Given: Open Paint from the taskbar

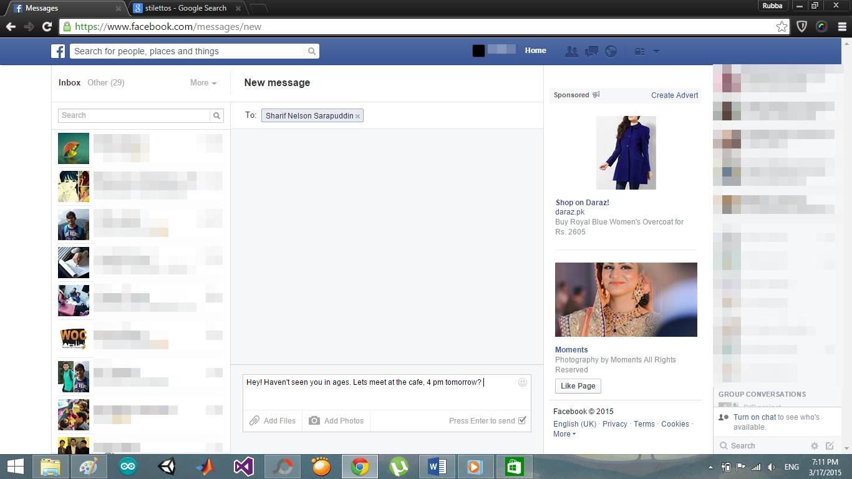Looking at the screenshot, I should 89,467.
